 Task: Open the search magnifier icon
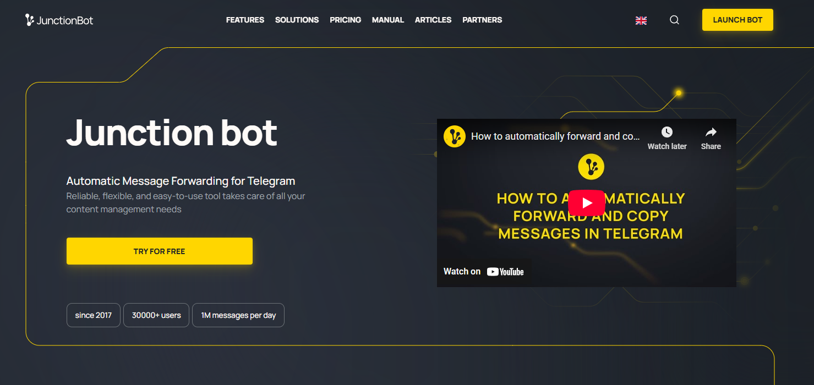pyautogui.click(x=674, y=20)
